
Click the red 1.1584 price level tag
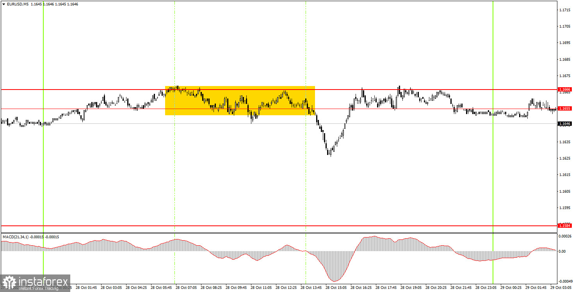coord(565,225)
